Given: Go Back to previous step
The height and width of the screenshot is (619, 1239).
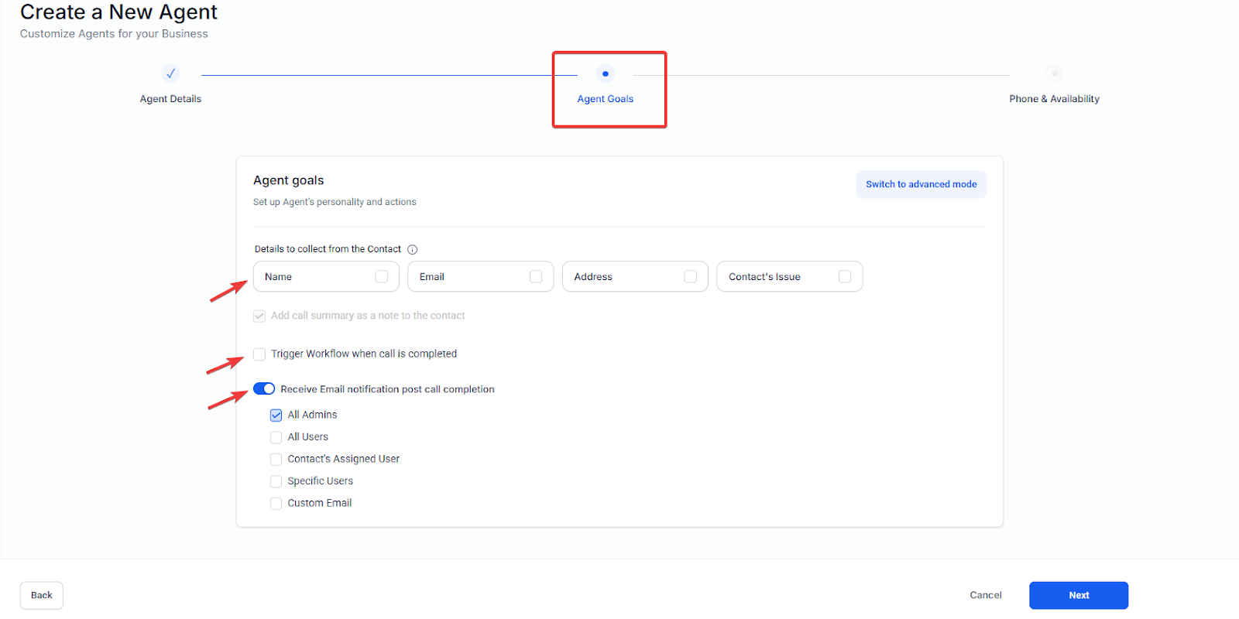Looking at the screenshot, I should (42, 595).
